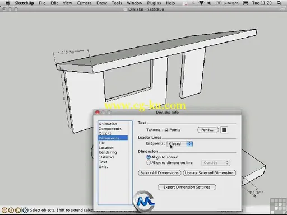
Task: Click the second round status bar icon
Action: pos(11,210)
